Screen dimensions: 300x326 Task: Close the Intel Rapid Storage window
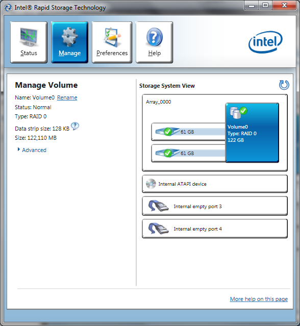coord(284,6)
